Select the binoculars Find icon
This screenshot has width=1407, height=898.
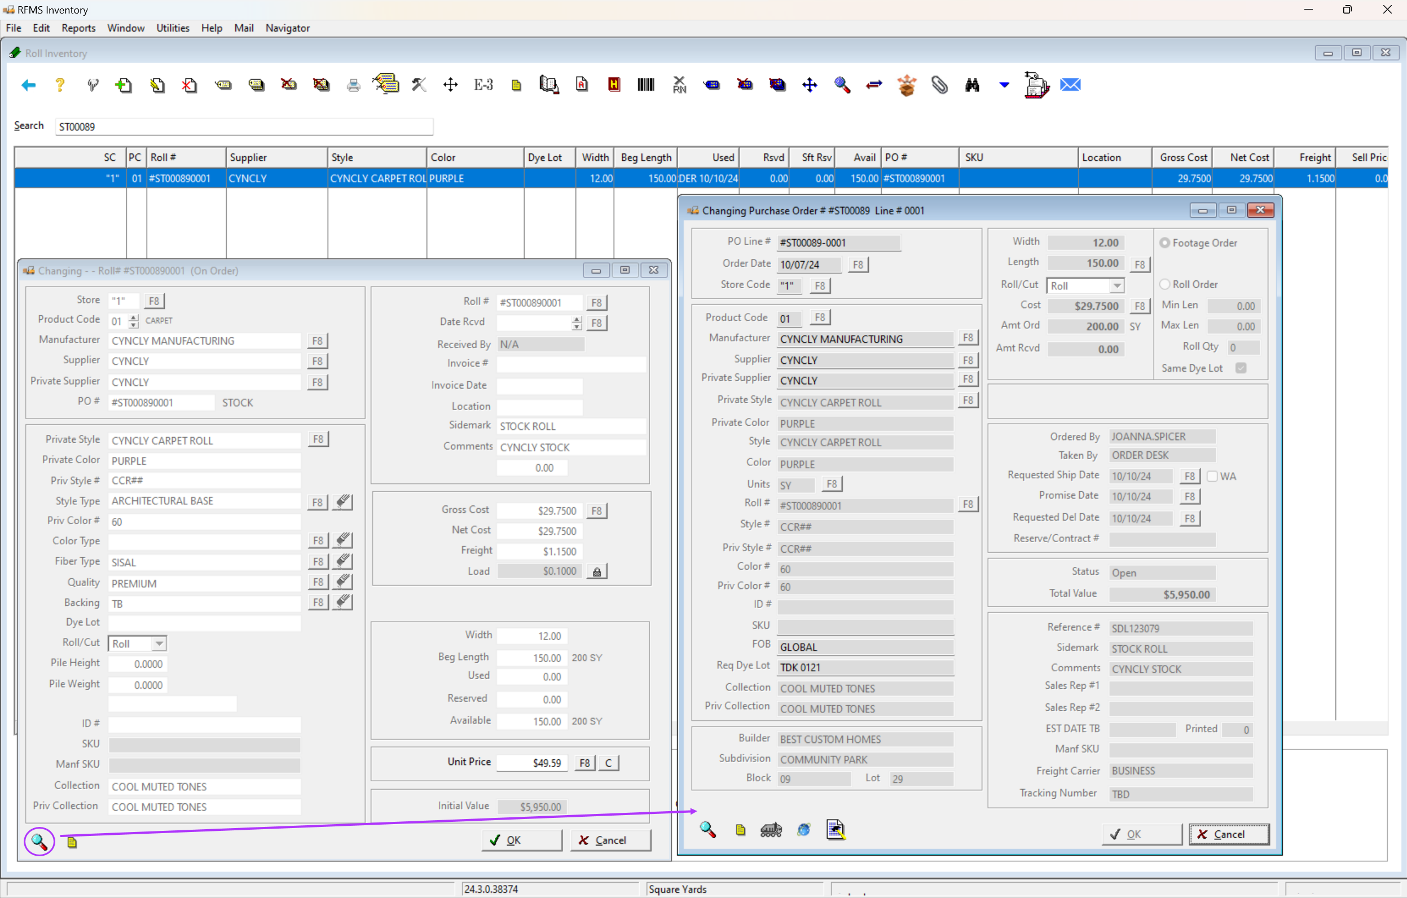(971, 85)
